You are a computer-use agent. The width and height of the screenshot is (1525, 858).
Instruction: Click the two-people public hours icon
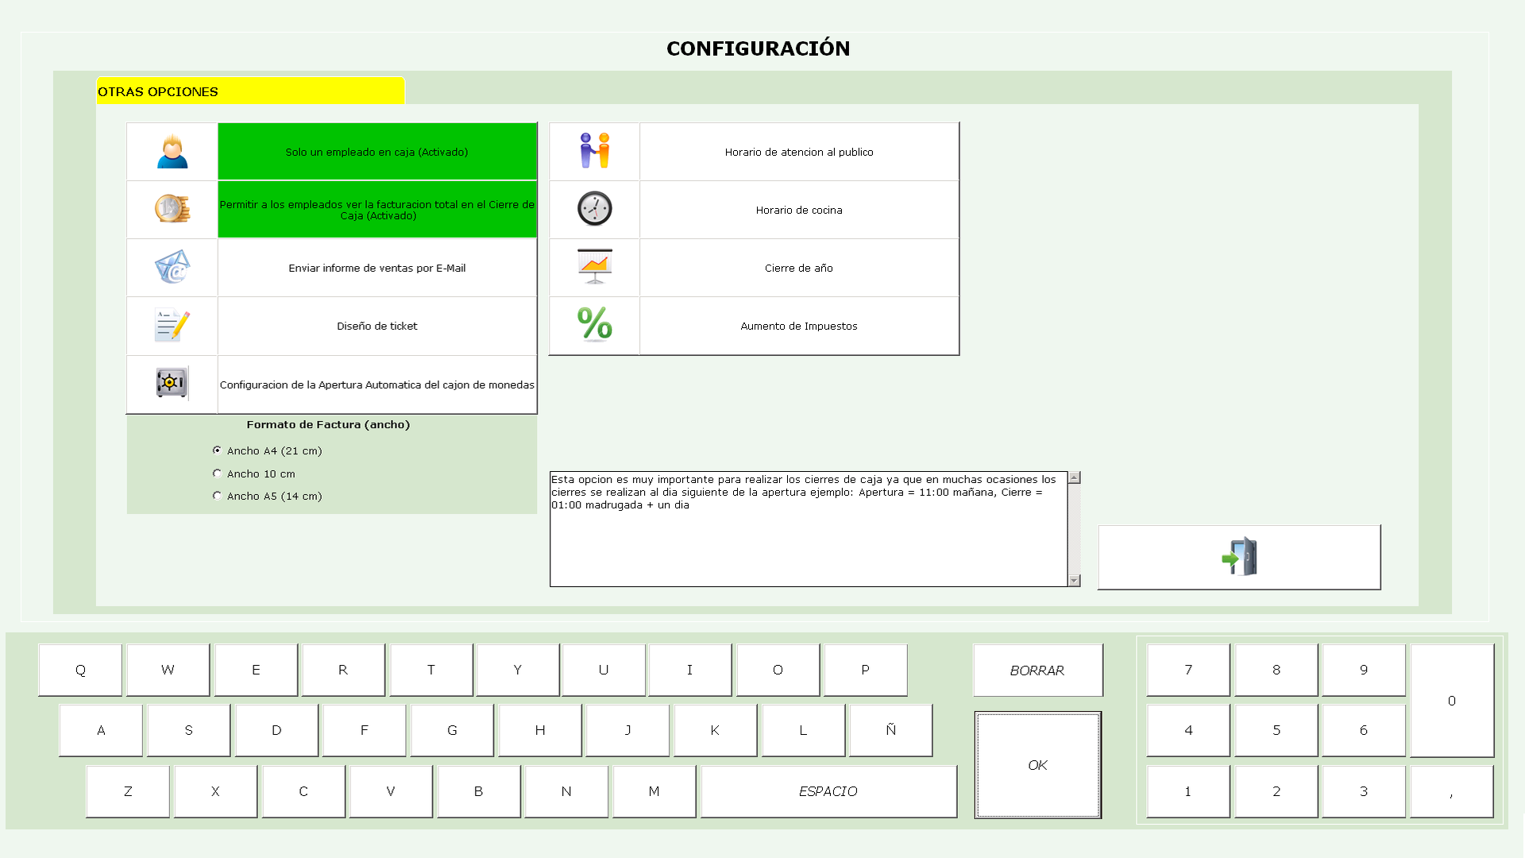(x=594, y=151)
